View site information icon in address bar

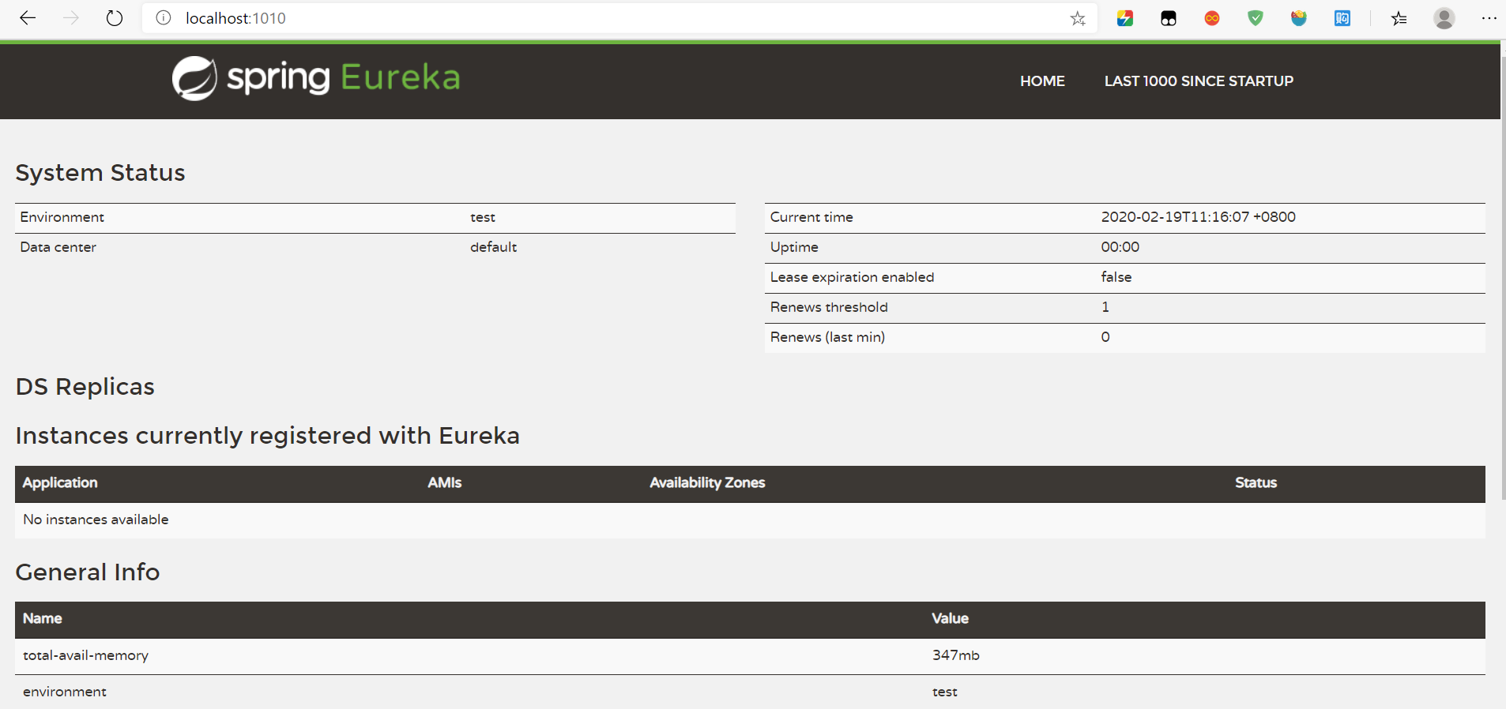click(x=163, y=18)
